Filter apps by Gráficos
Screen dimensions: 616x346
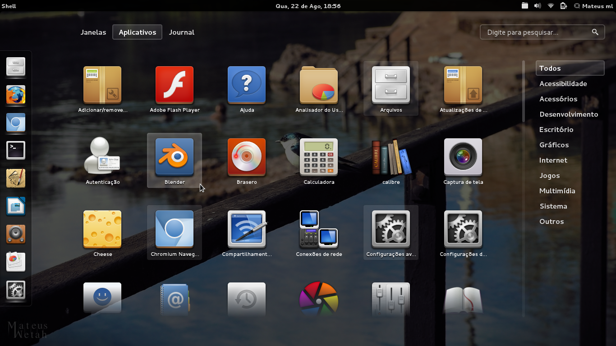(x=554, y=145)
